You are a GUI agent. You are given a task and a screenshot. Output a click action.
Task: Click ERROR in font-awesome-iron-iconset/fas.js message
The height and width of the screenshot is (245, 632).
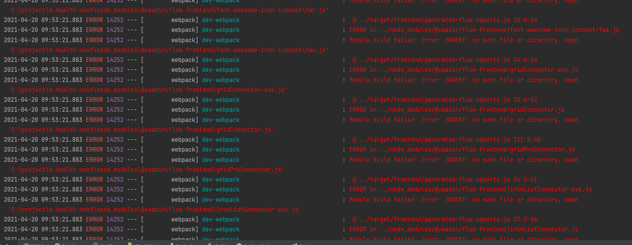click(484, 30)
